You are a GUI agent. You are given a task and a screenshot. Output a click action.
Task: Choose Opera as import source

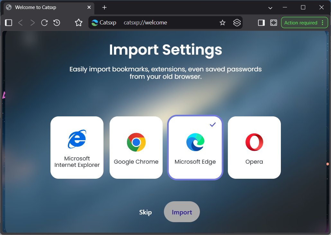coord(254,147)
